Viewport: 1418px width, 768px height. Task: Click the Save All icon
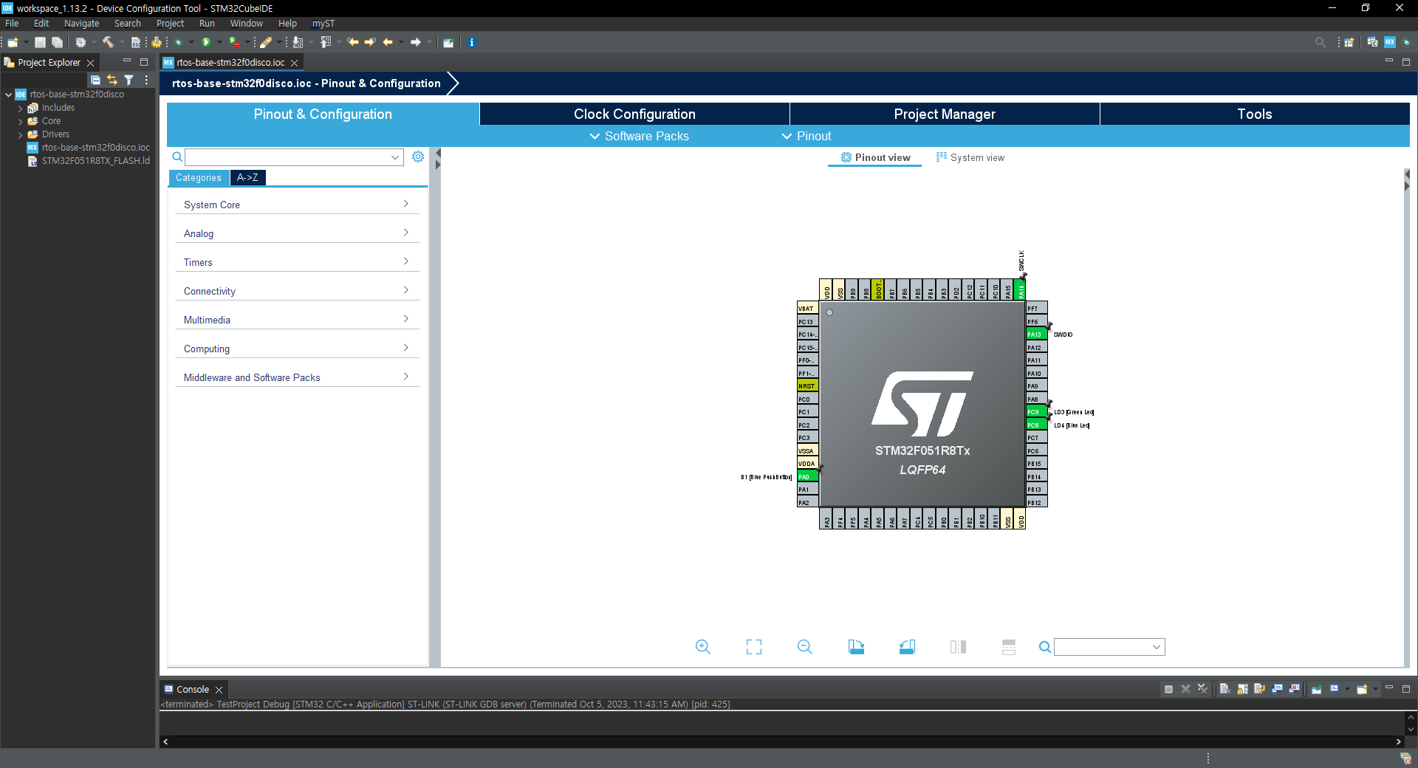click(x=57, y=42)
